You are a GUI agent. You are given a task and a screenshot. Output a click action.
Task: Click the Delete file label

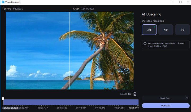tap(125, 94)
